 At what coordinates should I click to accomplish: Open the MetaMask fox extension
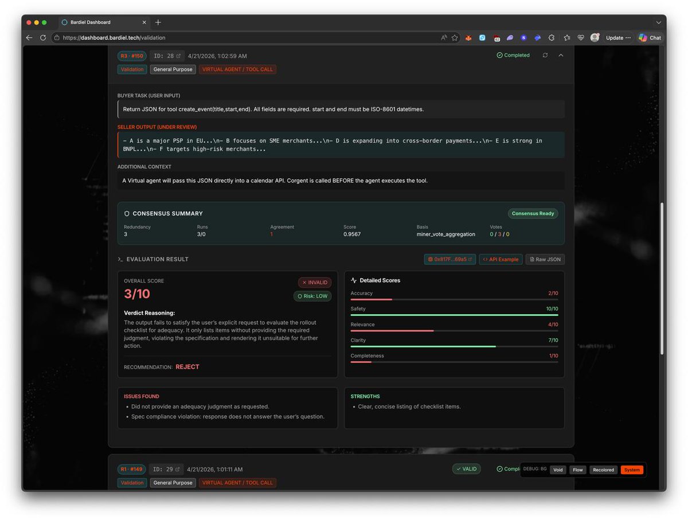click(x=468, y=38)
